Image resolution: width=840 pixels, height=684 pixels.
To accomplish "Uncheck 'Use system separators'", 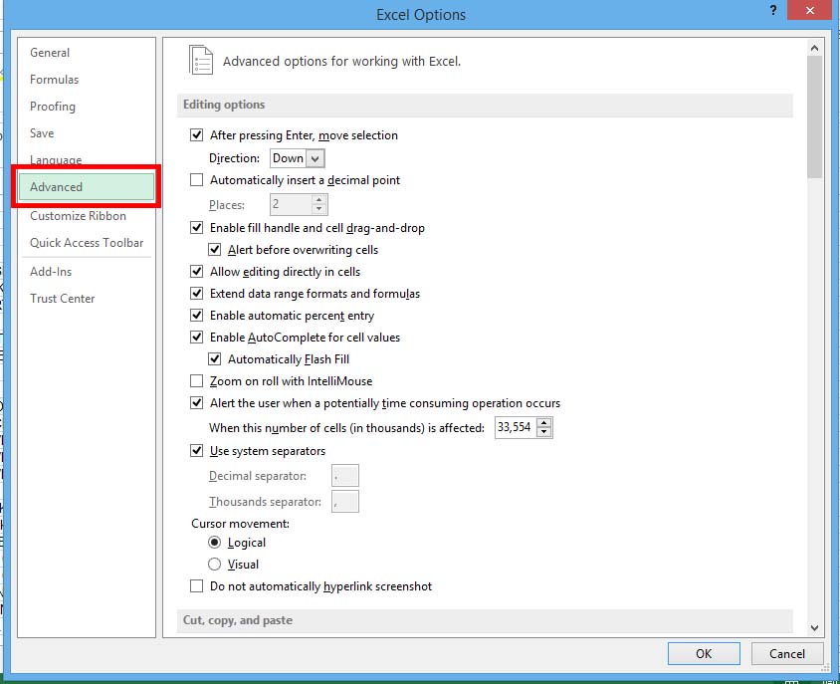I will click(196, 450).
